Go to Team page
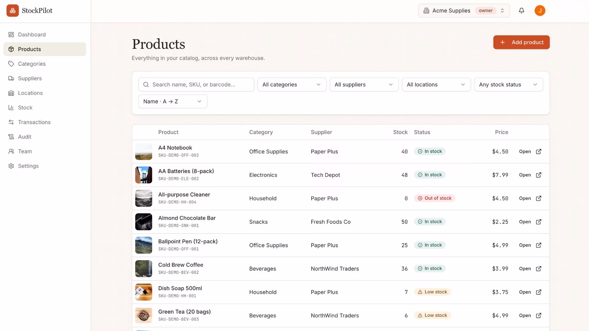Viewport: 589px width, 331px height. [x=45, y=151]
